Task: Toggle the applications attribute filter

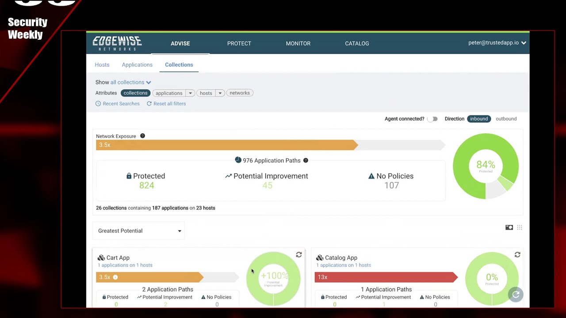Action: pos(169,93)
